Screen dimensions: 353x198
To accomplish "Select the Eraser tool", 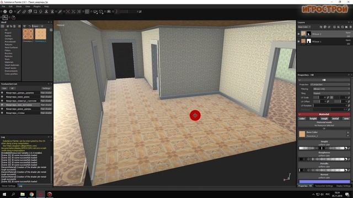I will click(x=24, y=12).
